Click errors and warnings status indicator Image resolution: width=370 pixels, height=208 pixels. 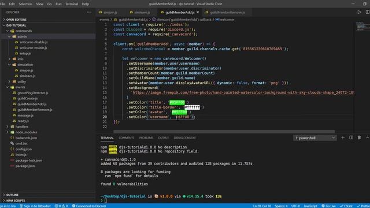[x=61, y=206]
